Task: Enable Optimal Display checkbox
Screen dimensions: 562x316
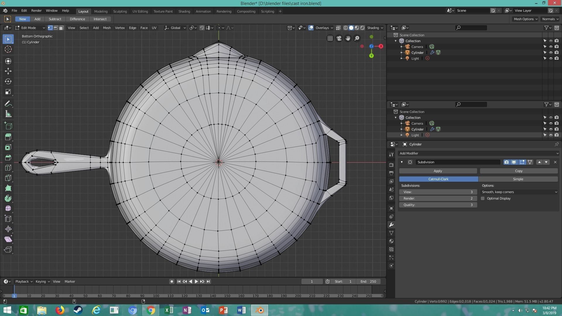Action: click(x=483, y=198)
